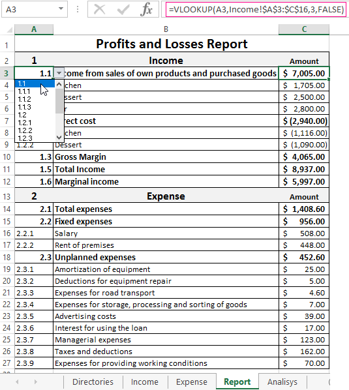Click the Managerial expenses cell
This screenshot has width=349, height=390.
tap(166, 340)
